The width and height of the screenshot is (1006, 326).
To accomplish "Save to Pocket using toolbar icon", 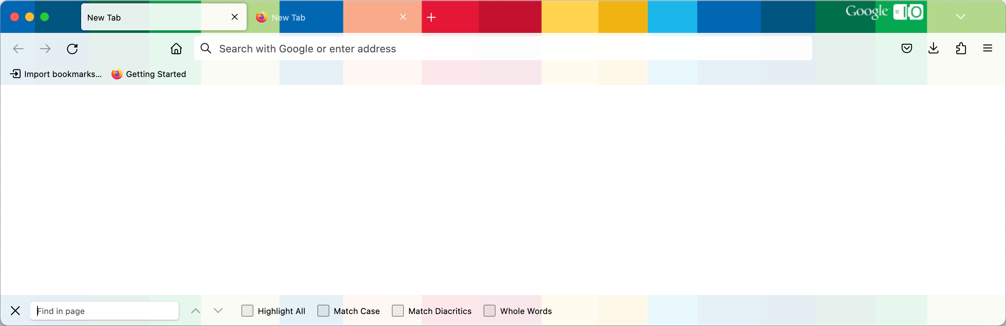I will pos(907,48).
